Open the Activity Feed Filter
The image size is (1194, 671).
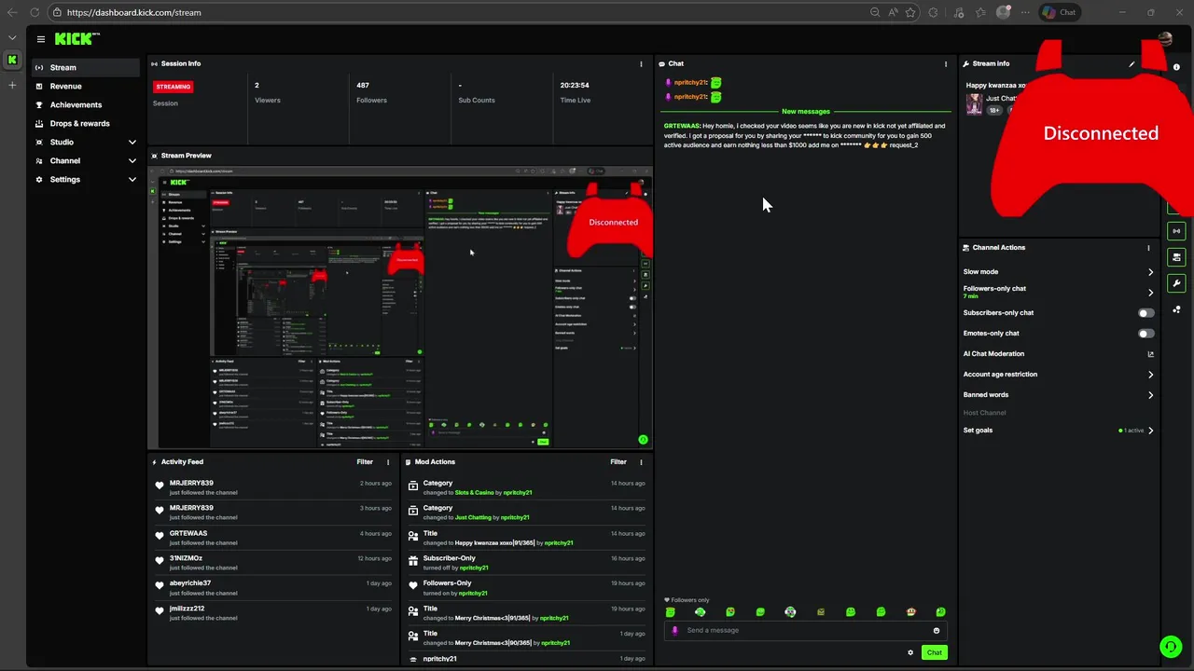click(365, 461)
